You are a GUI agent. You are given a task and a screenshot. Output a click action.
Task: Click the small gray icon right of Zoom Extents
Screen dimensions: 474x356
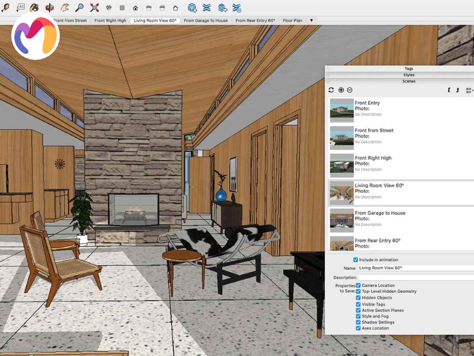tap(109, 8)
